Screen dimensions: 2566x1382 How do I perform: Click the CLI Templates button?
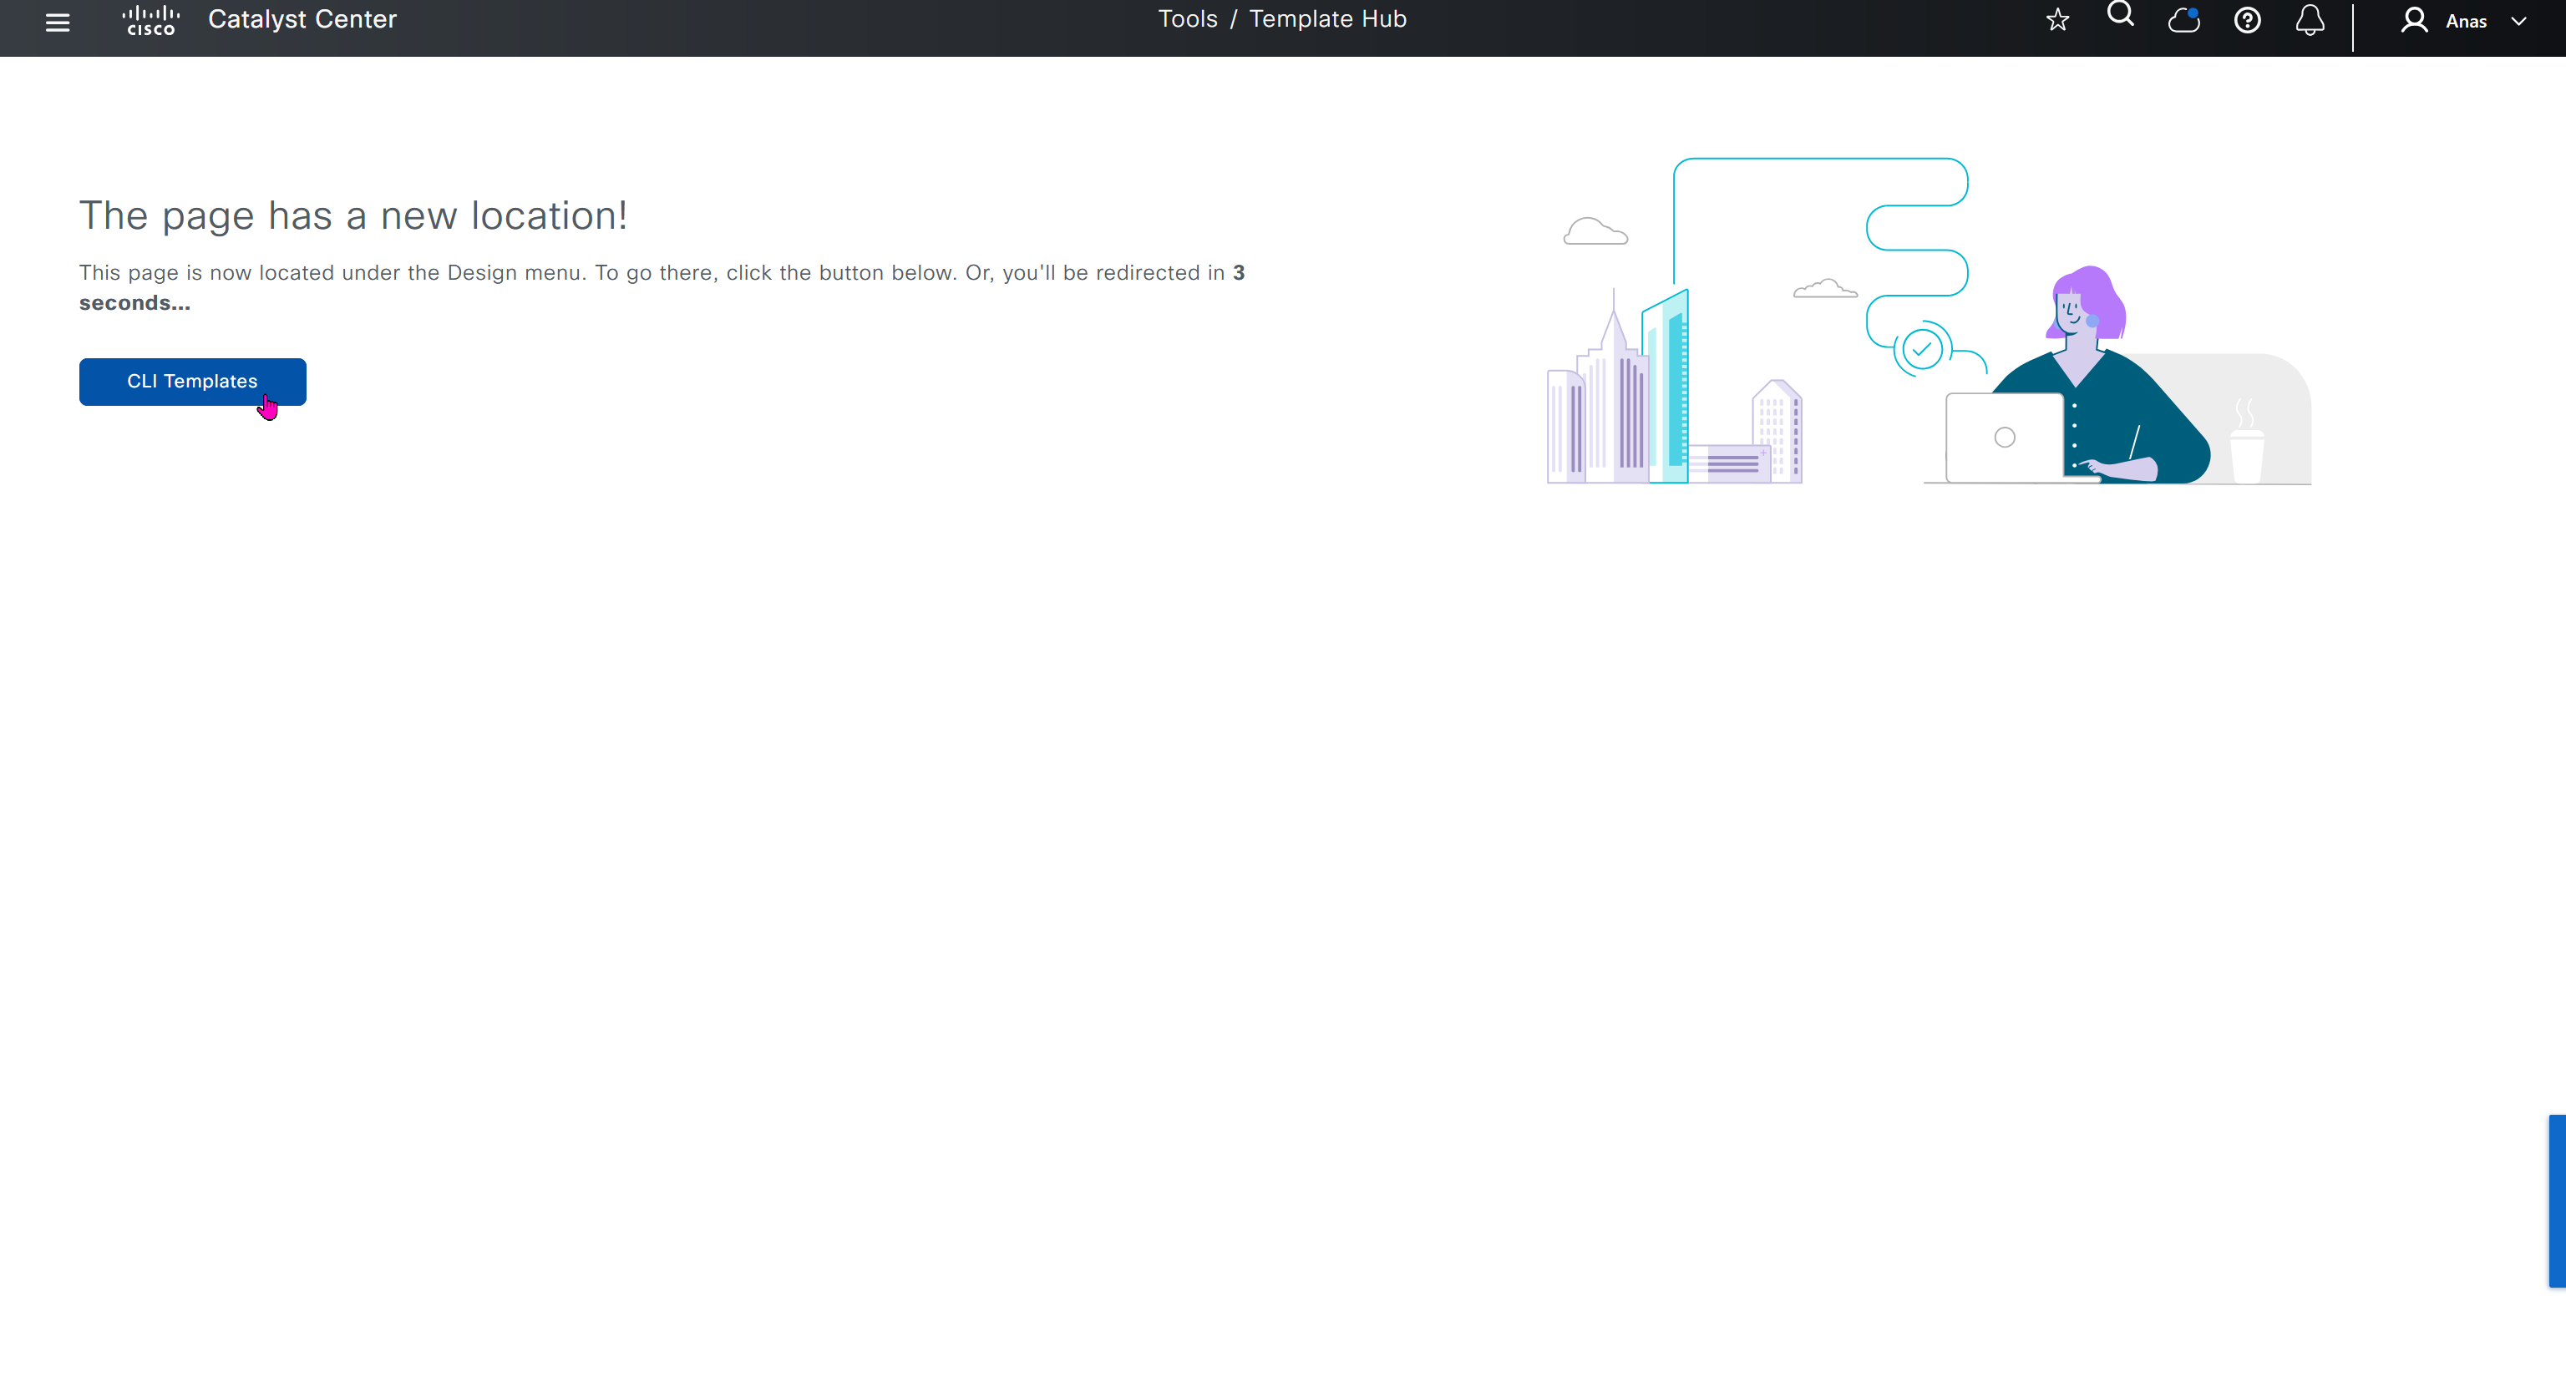coord(192,382)
